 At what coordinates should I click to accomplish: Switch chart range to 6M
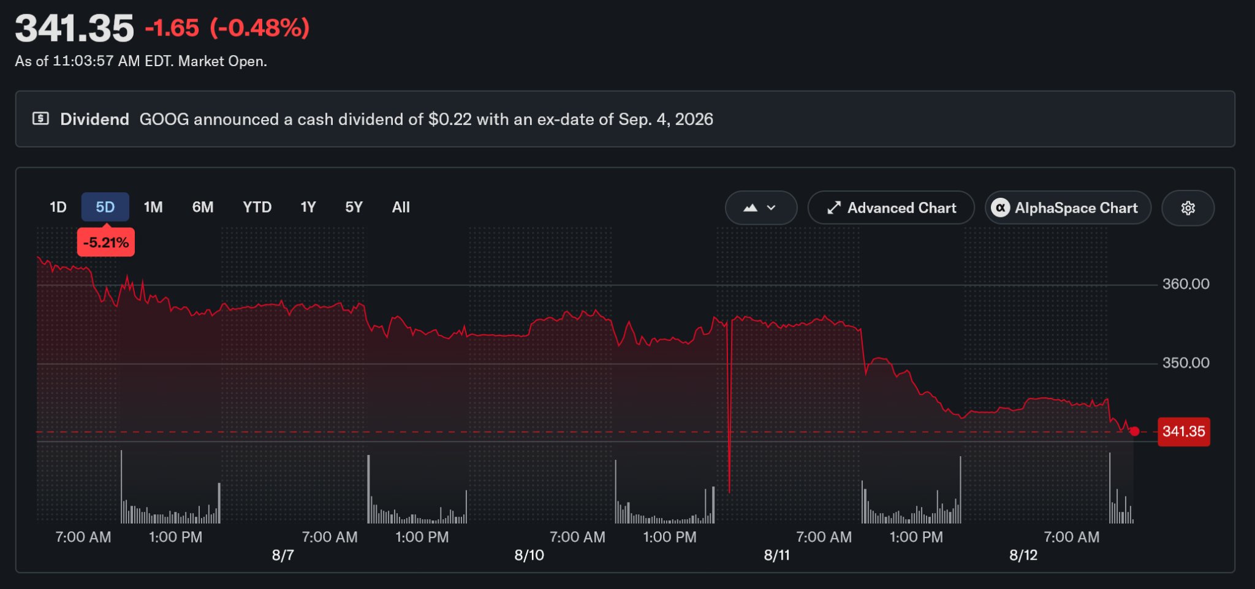pyautogui.click(x=203, y=207)
